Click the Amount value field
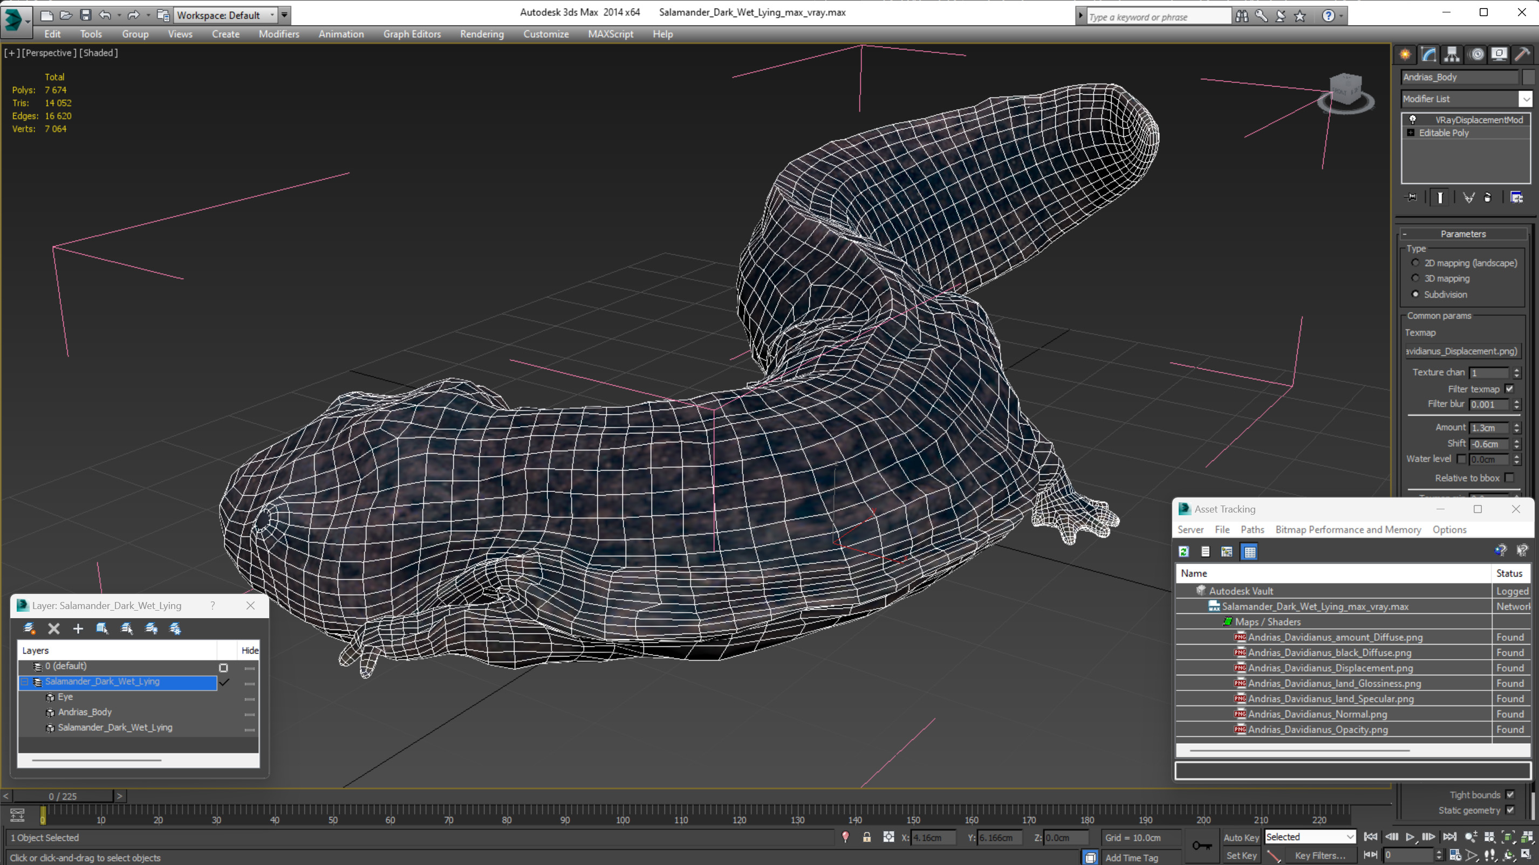This screenshot has height=865, width=1539. [x=1489, y=427]
